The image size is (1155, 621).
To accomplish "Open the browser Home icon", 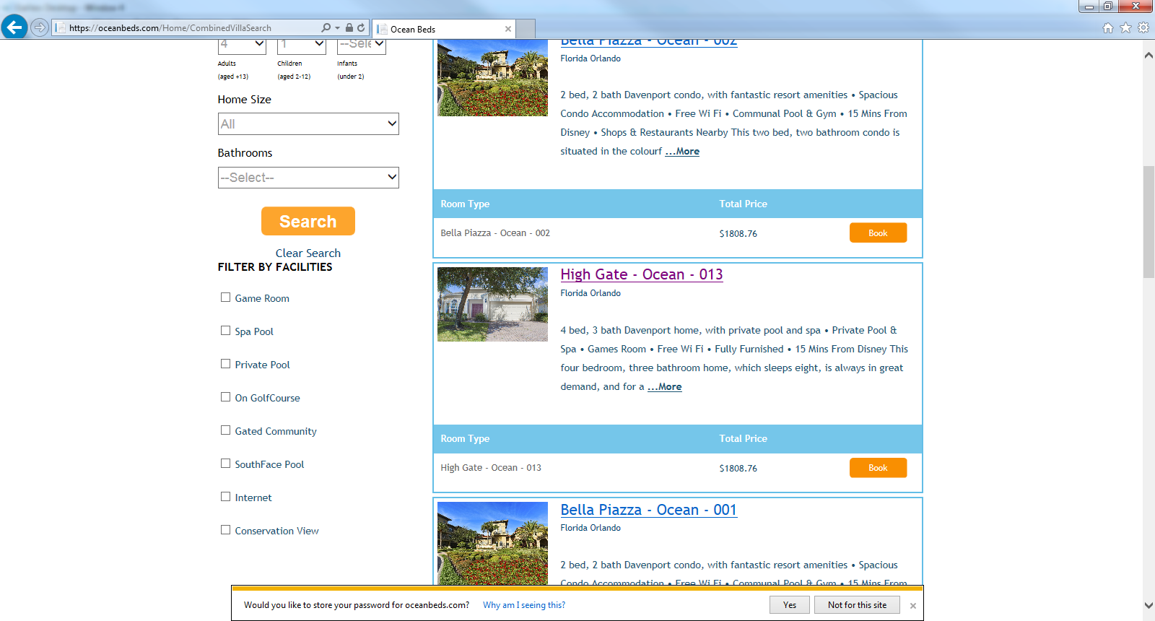I will pyautogui.click(x=1108, y=27).
